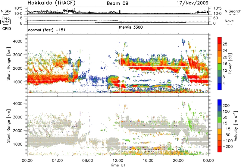241x167 pixels.
Task: Click the 'Freq. [MHz]' axis label
Action: point(6,20)
